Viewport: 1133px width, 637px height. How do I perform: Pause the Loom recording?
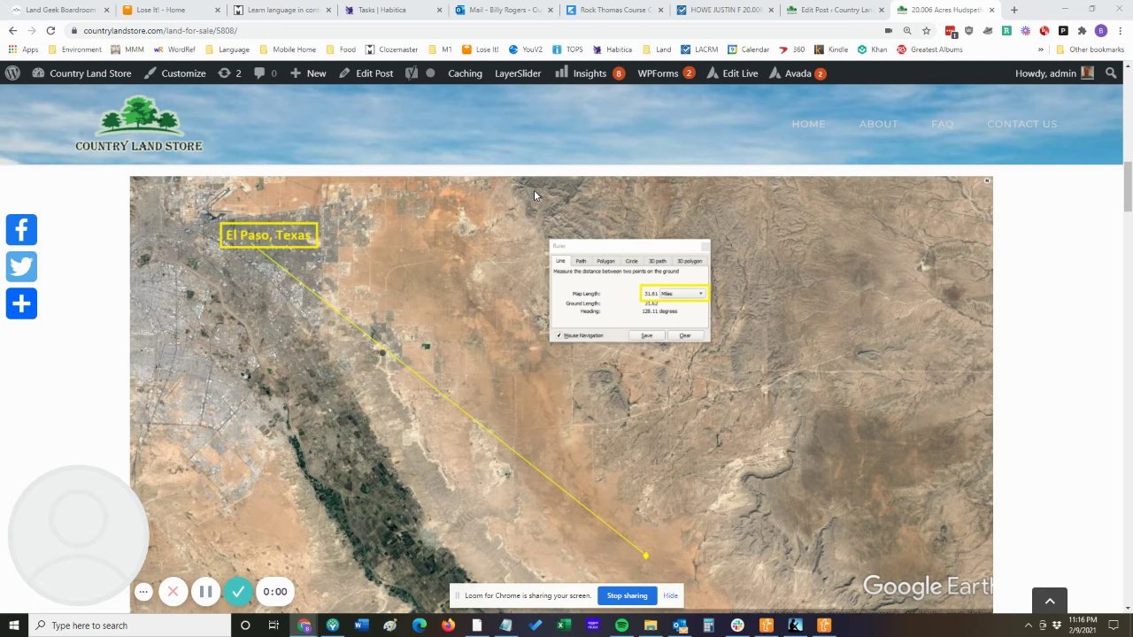point(205,592)
